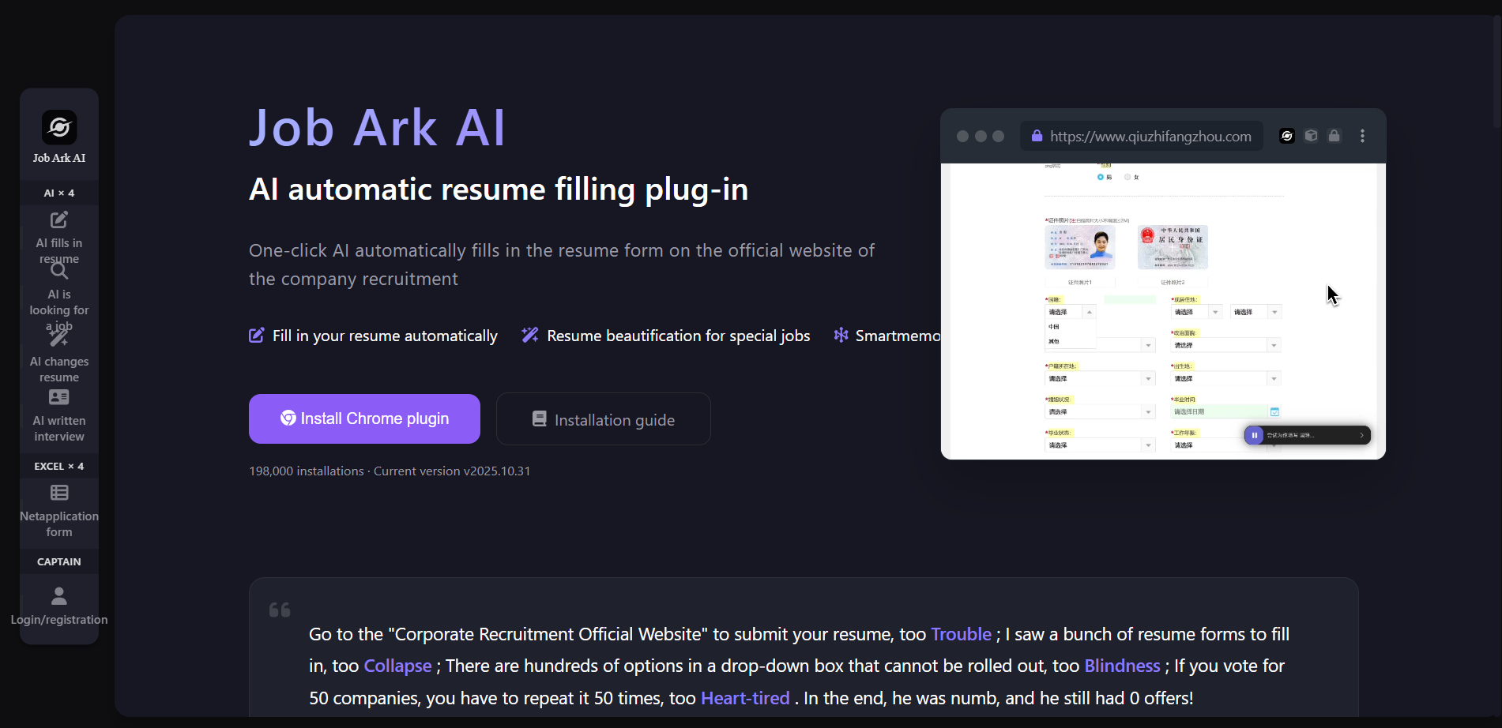Open the Installation guide button

604,419
